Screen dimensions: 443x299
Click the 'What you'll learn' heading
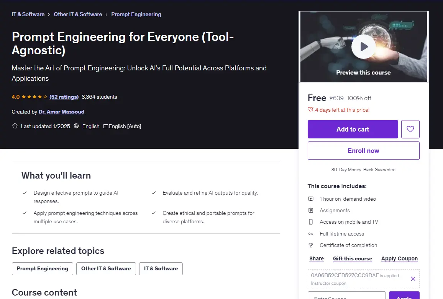[56, 175]
